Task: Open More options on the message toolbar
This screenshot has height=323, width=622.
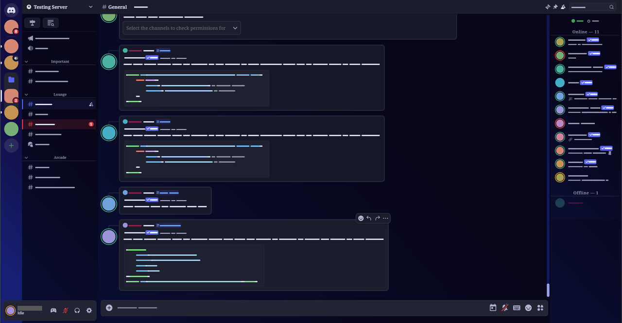Action: [385, 218]
